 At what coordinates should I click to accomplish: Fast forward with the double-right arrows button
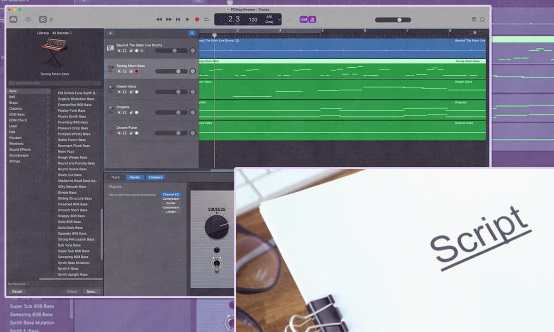pos(169,19)
